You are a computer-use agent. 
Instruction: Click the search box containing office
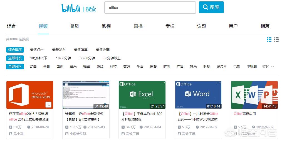150,8
